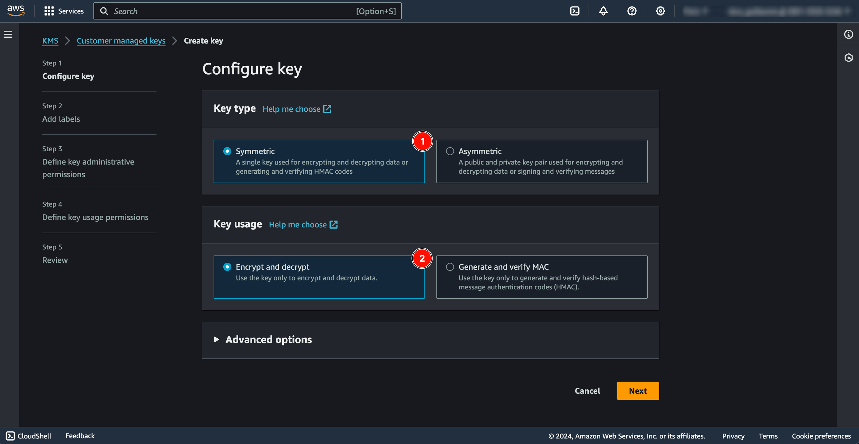The image size is (859, 444).
Task: Click the Services label in the top bar
Action: pos(71,11)
